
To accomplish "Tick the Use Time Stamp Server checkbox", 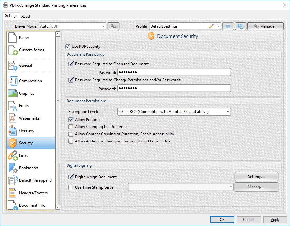I will tap(71, 187).
